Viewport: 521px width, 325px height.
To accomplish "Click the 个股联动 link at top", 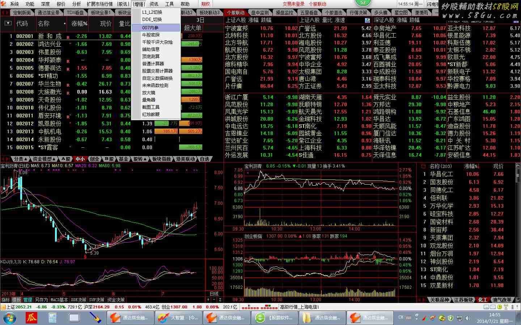I will coord(317,4).
